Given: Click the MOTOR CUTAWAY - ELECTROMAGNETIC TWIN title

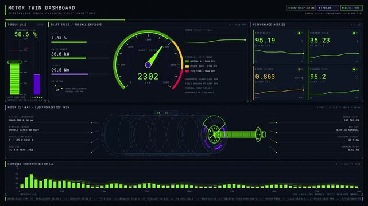Looking at the screenshot, I should 38,108.
